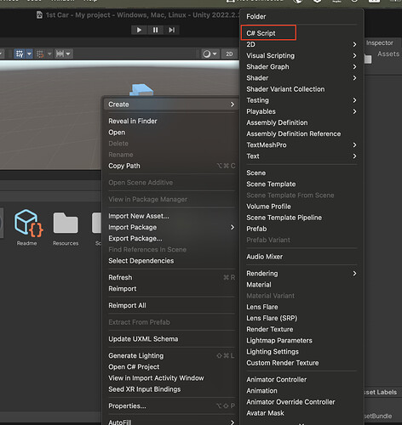Image resolution: width=402 pixels, height=425 pixels.
Task: Click the Step frame button
Action: [171, 30]
